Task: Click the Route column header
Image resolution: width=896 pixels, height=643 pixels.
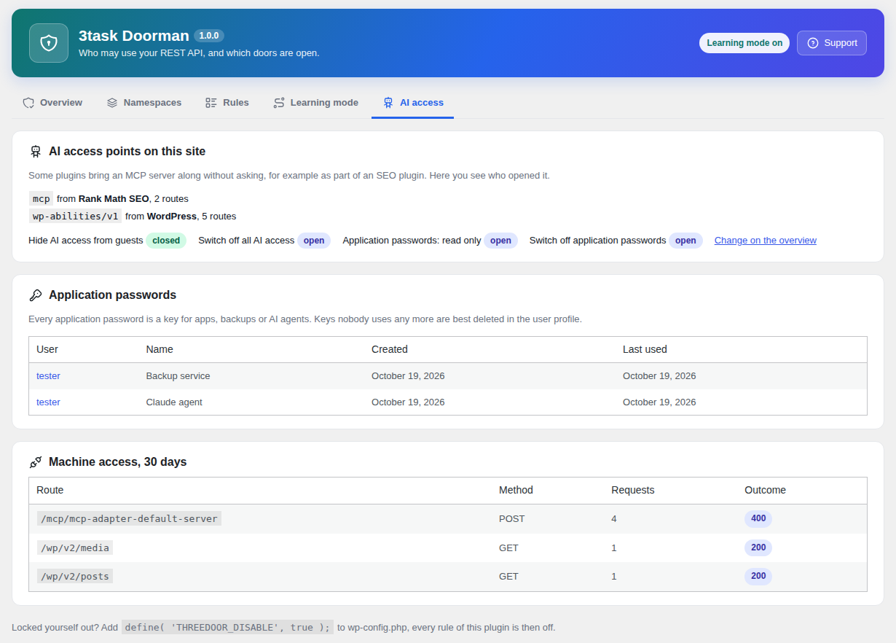Action: point(50,490)
